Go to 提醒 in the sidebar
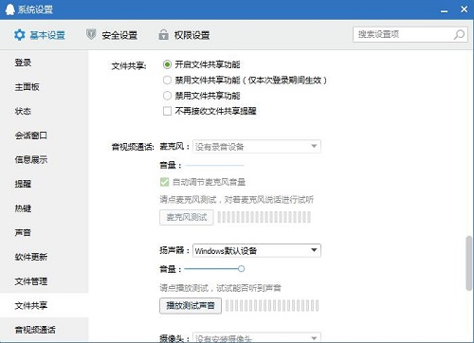 [x=45, y=184]
